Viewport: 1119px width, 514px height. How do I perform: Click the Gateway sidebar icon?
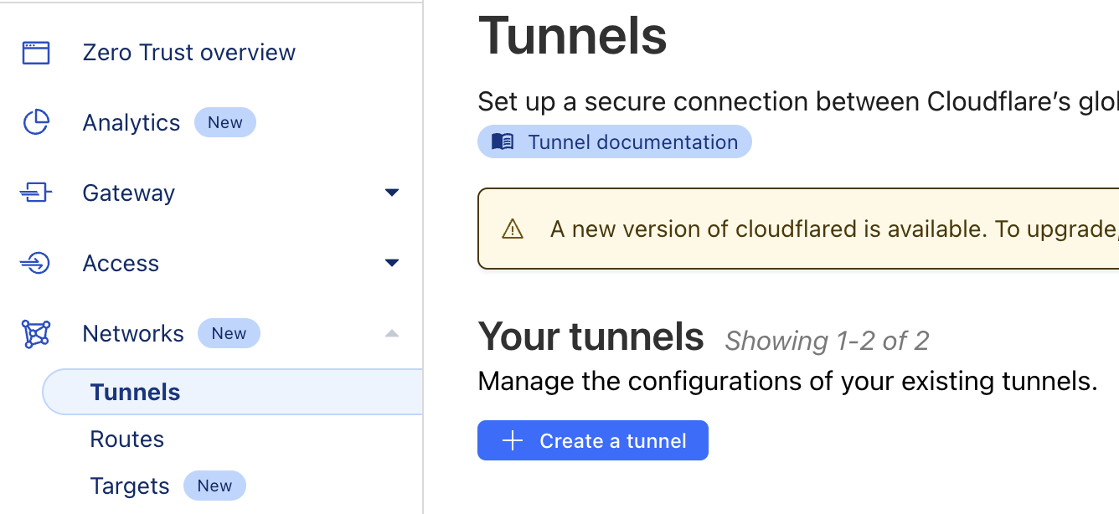click(35, 193)
